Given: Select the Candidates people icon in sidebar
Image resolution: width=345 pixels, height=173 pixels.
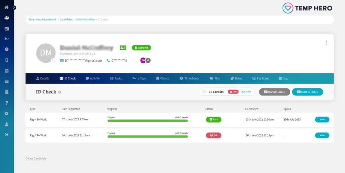Looking at the screenshot, I should pyautogui.click(x=7, y=18).
